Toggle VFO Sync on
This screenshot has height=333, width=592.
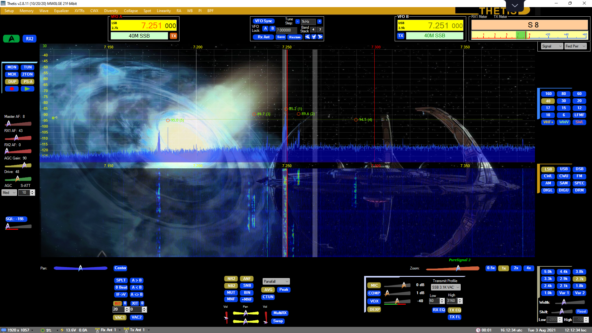263,21
